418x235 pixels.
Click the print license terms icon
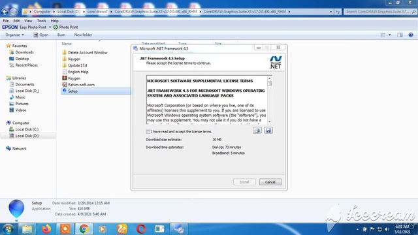click(257, 131)
